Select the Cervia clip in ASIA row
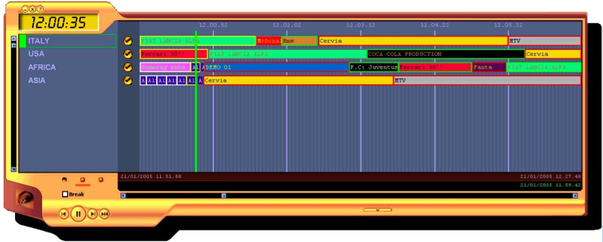This screenshot has height=242, width=603. pos(298,81)
